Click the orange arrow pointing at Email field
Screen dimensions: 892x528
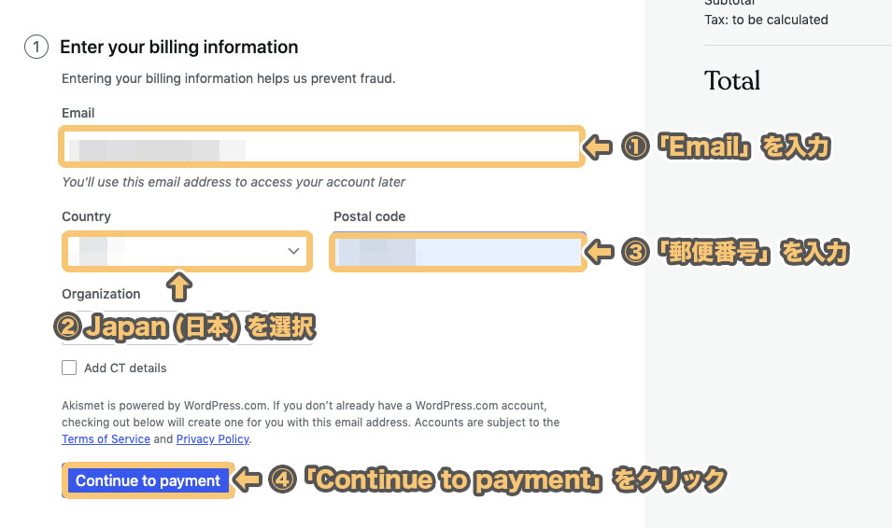[598, 146]
